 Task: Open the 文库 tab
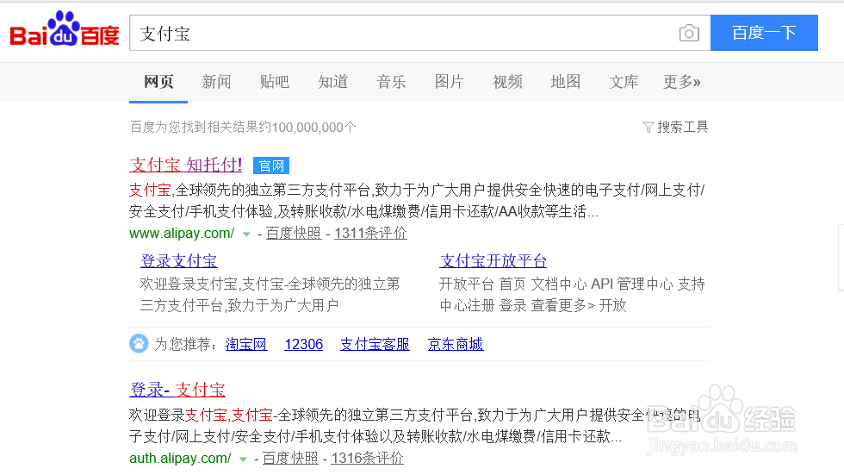pos(624,82)
